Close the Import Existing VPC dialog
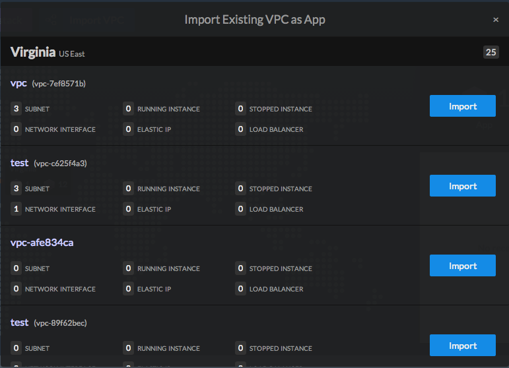 pos(495,20)
